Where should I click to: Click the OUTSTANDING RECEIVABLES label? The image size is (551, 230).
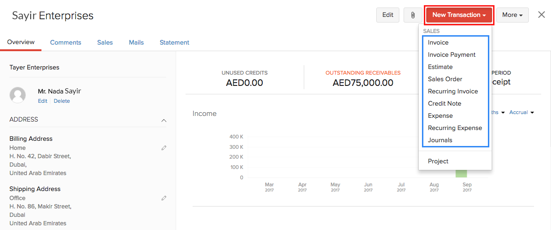(363, 73)
